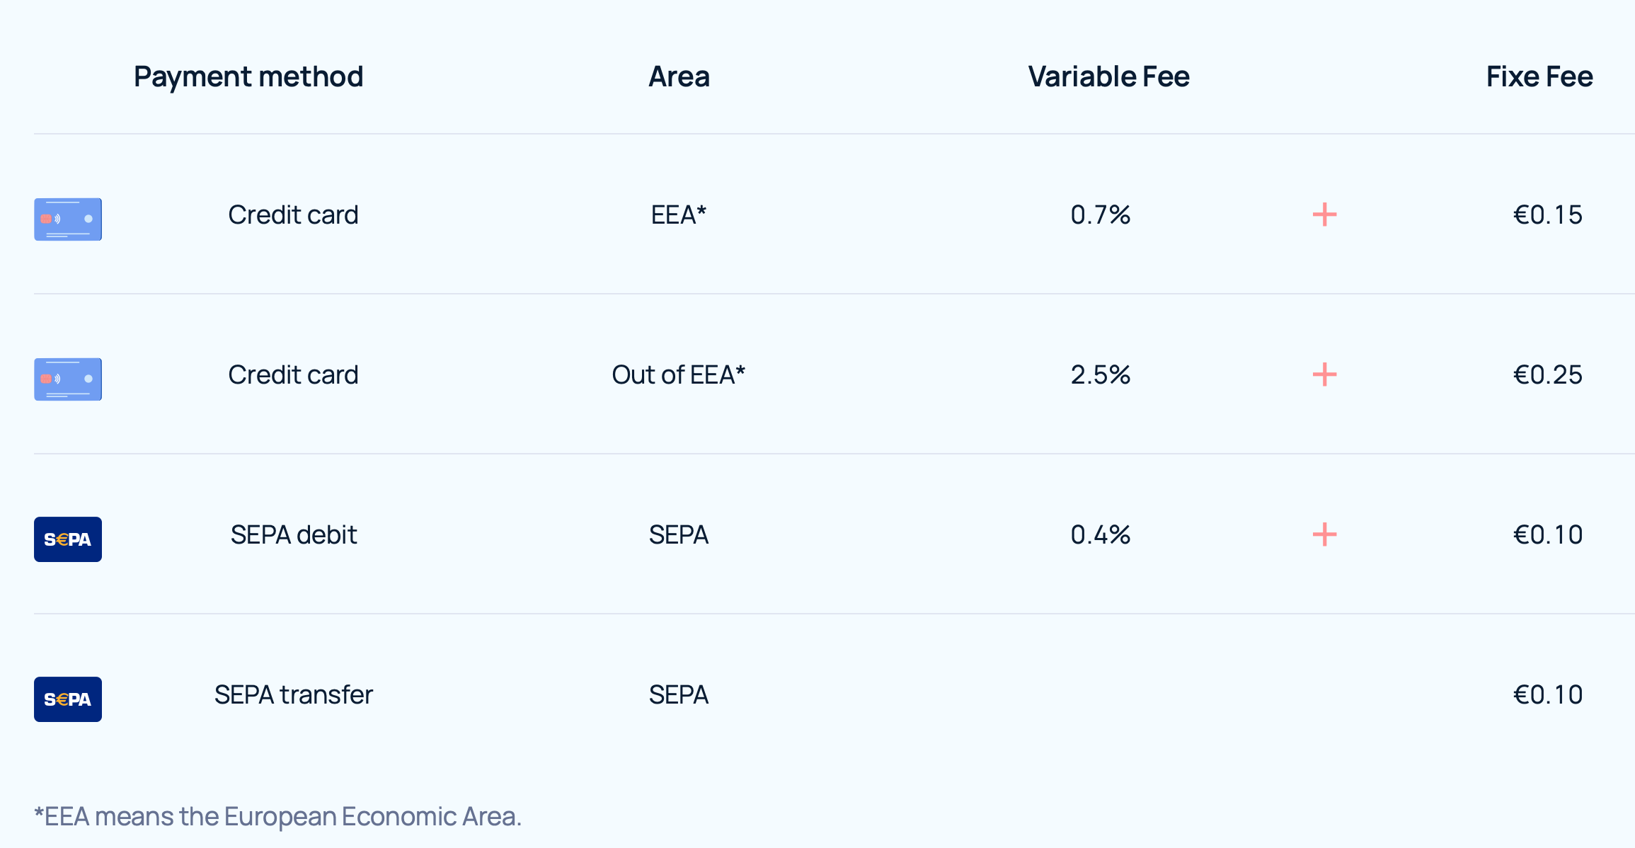Click the plus sign after the 2.5% fee
Screen dimensions: 1635x848
pyautogui.click(x=1324, y=374)
